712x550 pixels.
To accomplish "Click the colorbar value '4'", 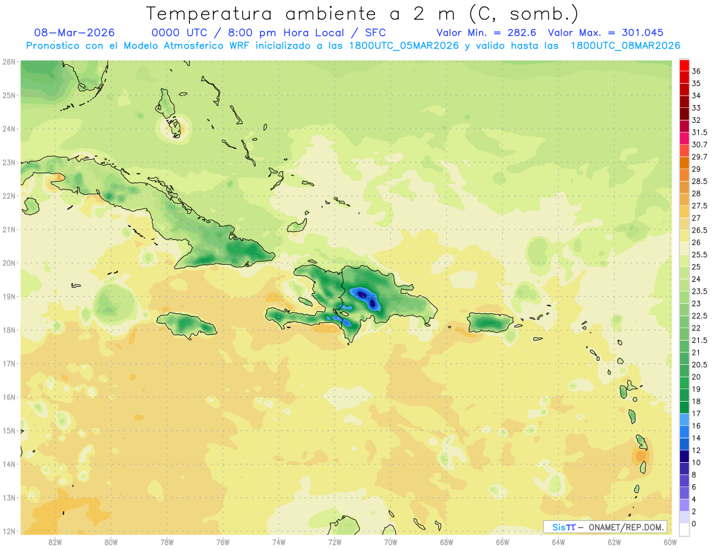I will coord(694,498).
